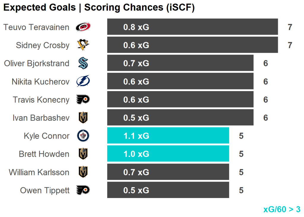The image size is (304, 217).
Task: Select Kyle Connor's teal 1.1 xG bar
Action: click(x=168, y=136)
